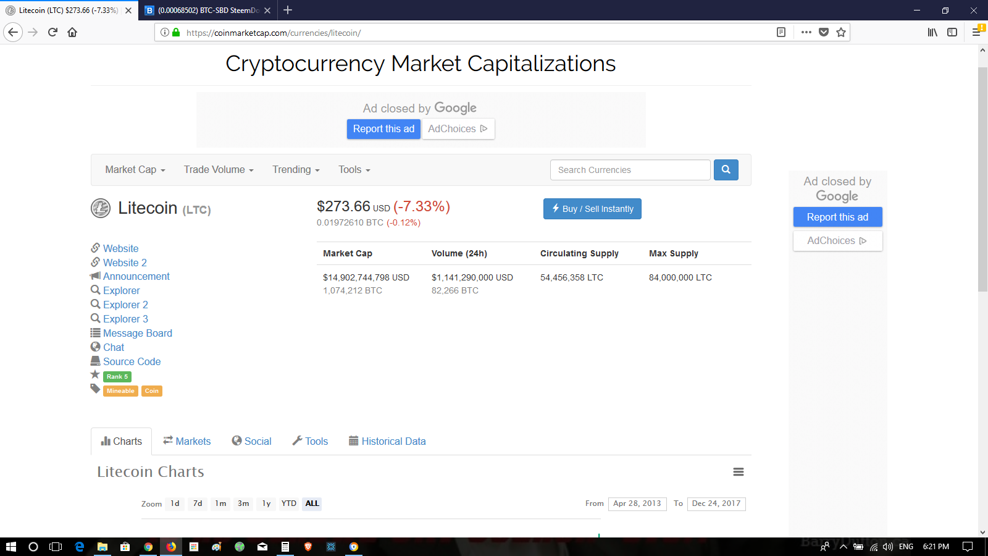This screenshot has width=988, height=556.
Task: Click the Search Currencies input field
Action: tap(630, 170)
